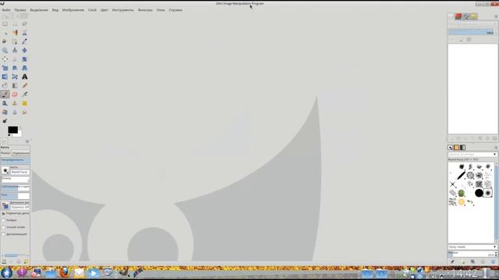This screenshot has height=280, width=499.
Task: Switch to the Patterns tab in the brushes dock
Action: click(x=456, y=148)
